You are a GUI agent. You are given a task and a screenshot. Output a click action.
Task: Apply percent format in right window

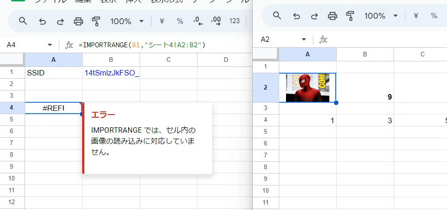coord(434,15)
